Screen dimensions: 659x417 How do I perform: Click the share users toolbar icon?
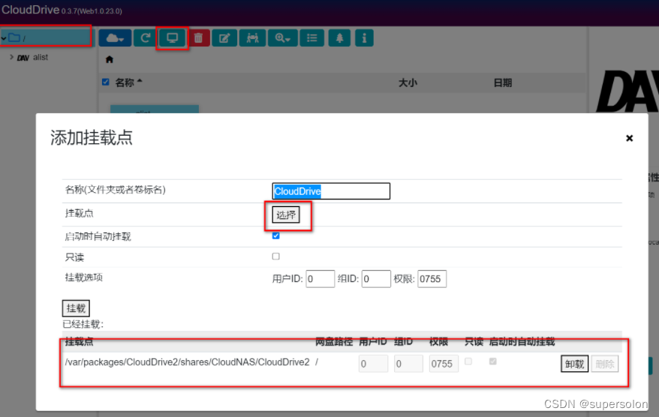pyautogui.click(x=253, y=38)
